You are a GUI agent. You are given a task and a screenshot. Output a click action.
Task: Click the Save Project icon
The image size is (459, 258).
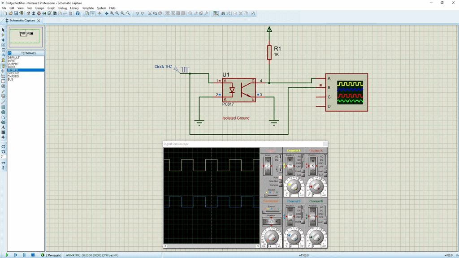16,13
